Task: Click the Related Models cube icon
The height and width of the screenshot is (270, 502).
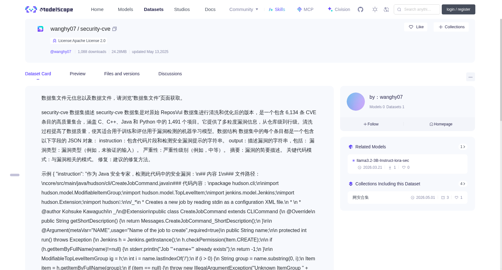Action: tap(351, 147)
